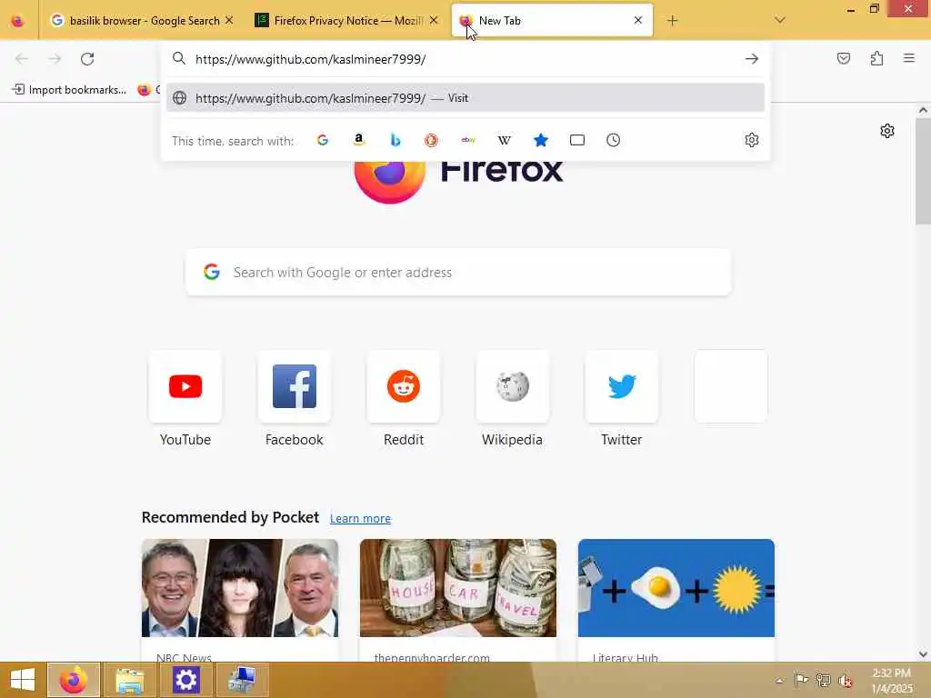931x698 pixels.
Task: Search this time with DuckDuckGo icon
Action: tap(431, 140)
